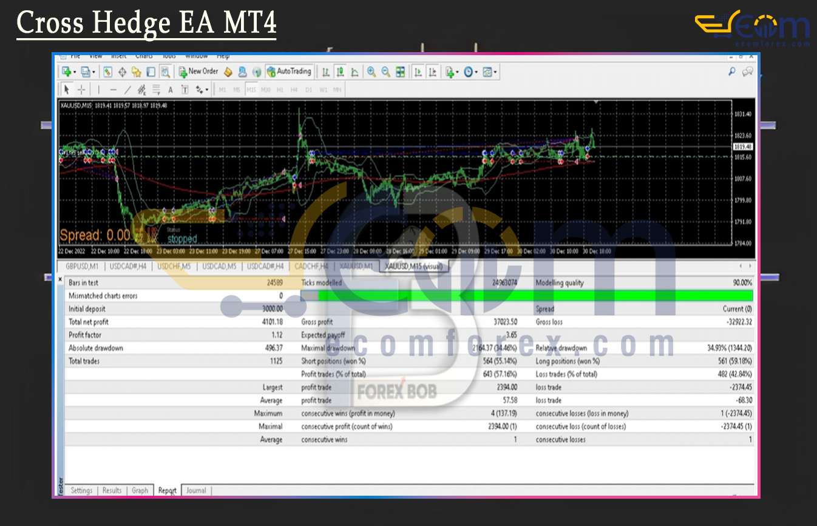Toggle the candlestick chart mode
The height and width of the screenshot is (526, 817).
340,72
